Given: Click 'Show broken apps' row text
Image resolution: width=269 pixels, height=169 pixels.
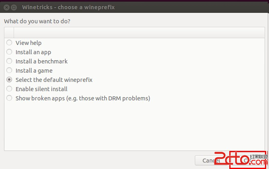Looking at the screenshot, I should pyautogui.click(x=83, y=98).
